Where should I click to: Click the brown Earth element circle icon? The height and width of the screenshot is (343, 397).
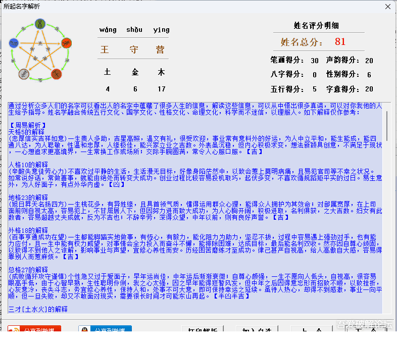pyautogui.click(x=57, y=74)
